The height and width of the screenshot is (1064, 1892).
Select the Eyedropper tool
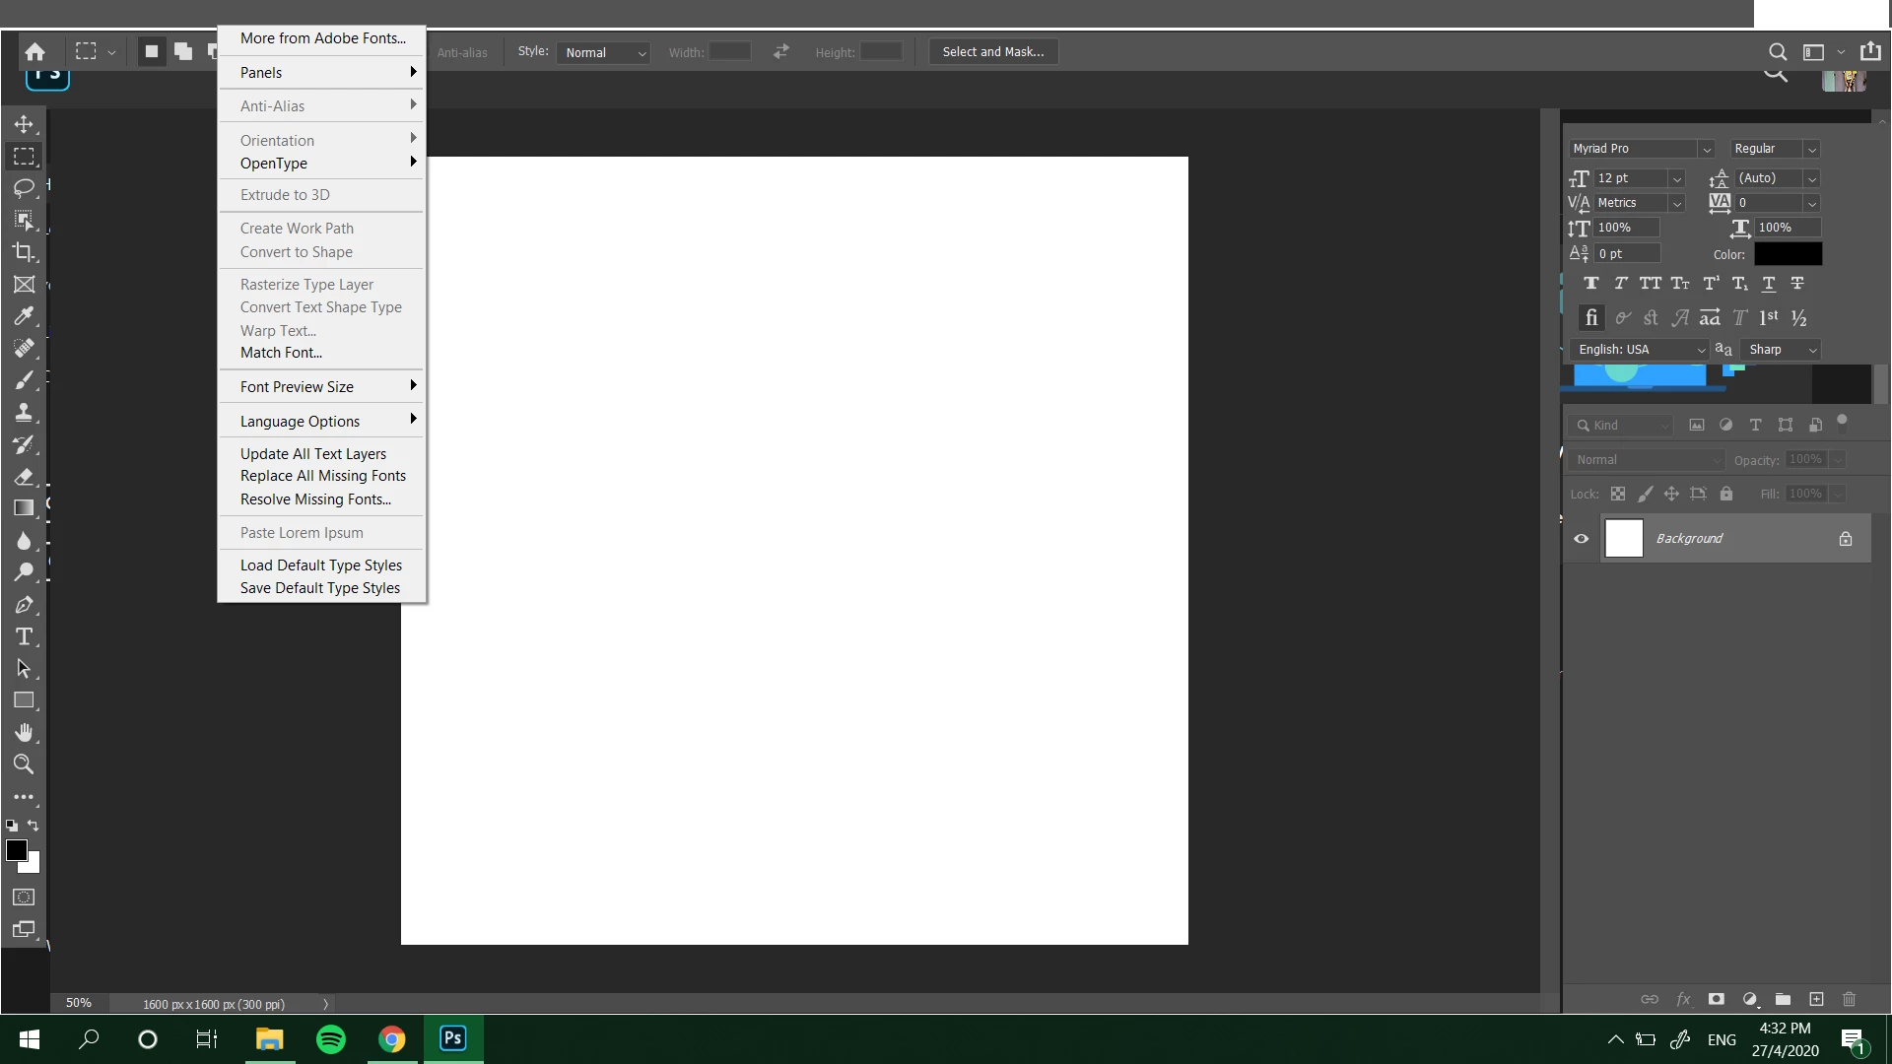[24, 316]
